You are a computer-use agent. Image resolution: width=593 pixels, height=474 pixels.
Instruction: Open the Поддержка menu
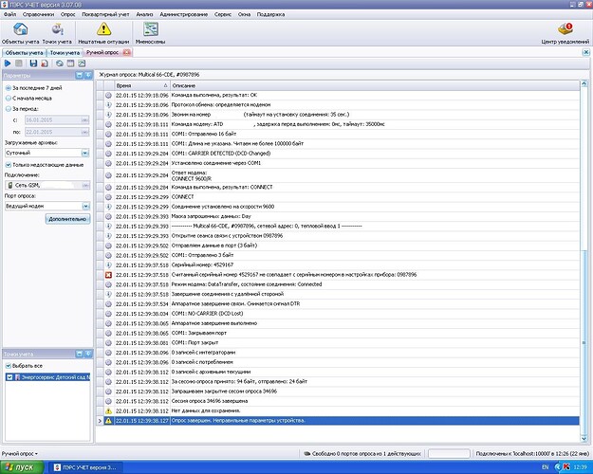click(270, 14)
